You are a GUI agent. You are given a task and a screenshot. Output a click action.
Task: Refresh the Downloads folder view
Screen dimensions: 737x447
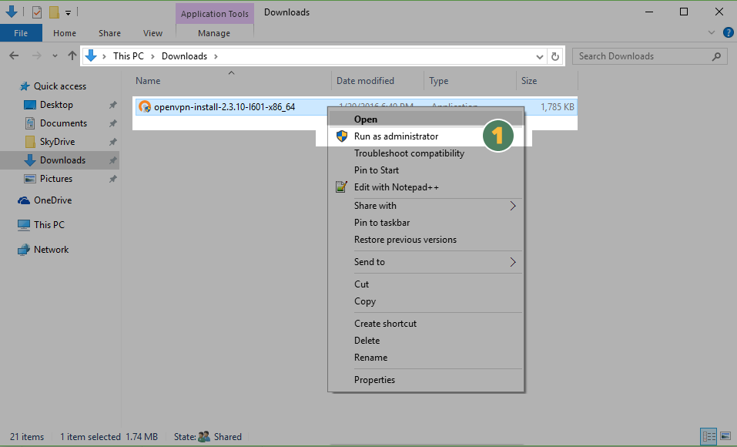click(x=555, y=55)
